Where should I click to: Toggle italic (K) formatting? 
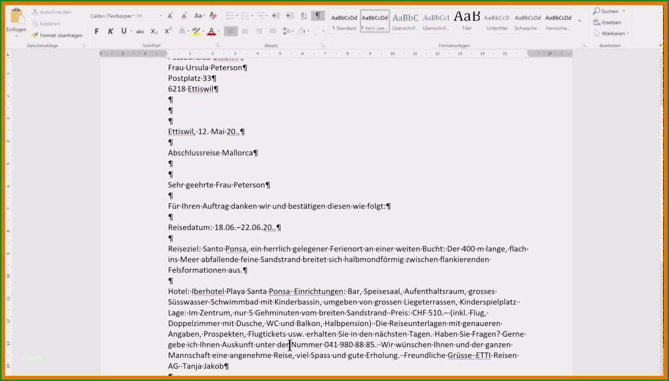pyautogui.click(x=110, y=31)
